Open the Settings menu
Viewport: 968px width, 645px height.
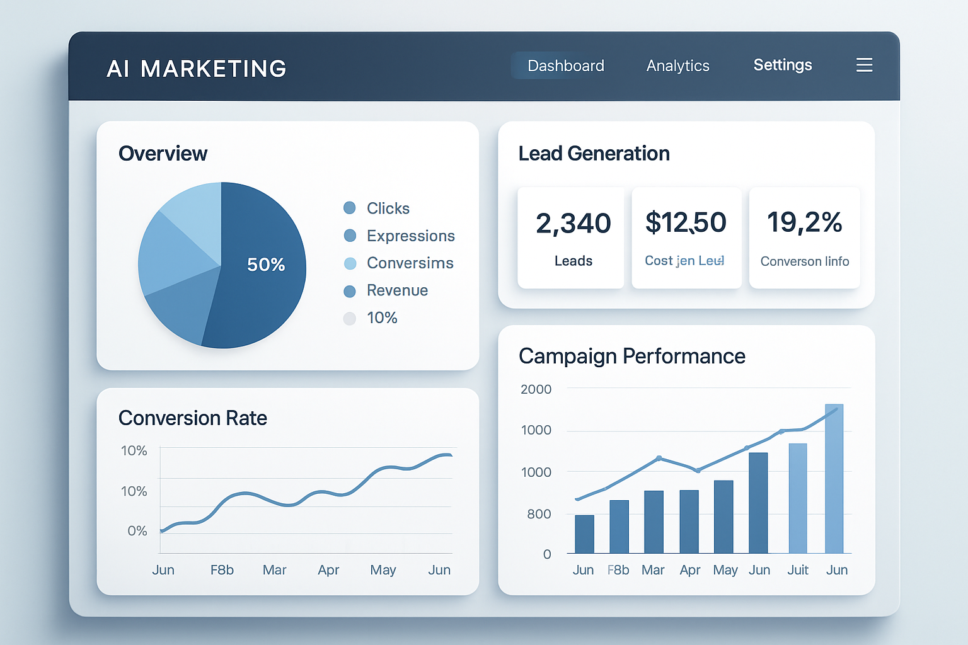point(782,65)
